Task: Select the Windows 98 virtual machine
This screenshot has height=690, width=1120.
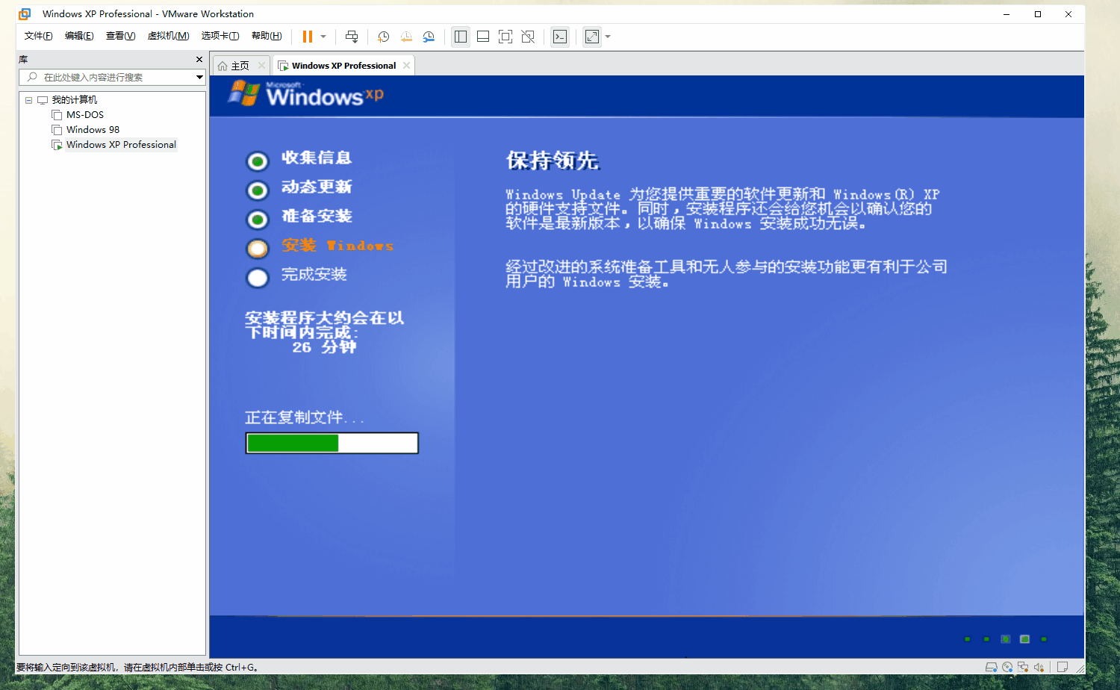Action: pyautogui.click(x=93, y=130)
